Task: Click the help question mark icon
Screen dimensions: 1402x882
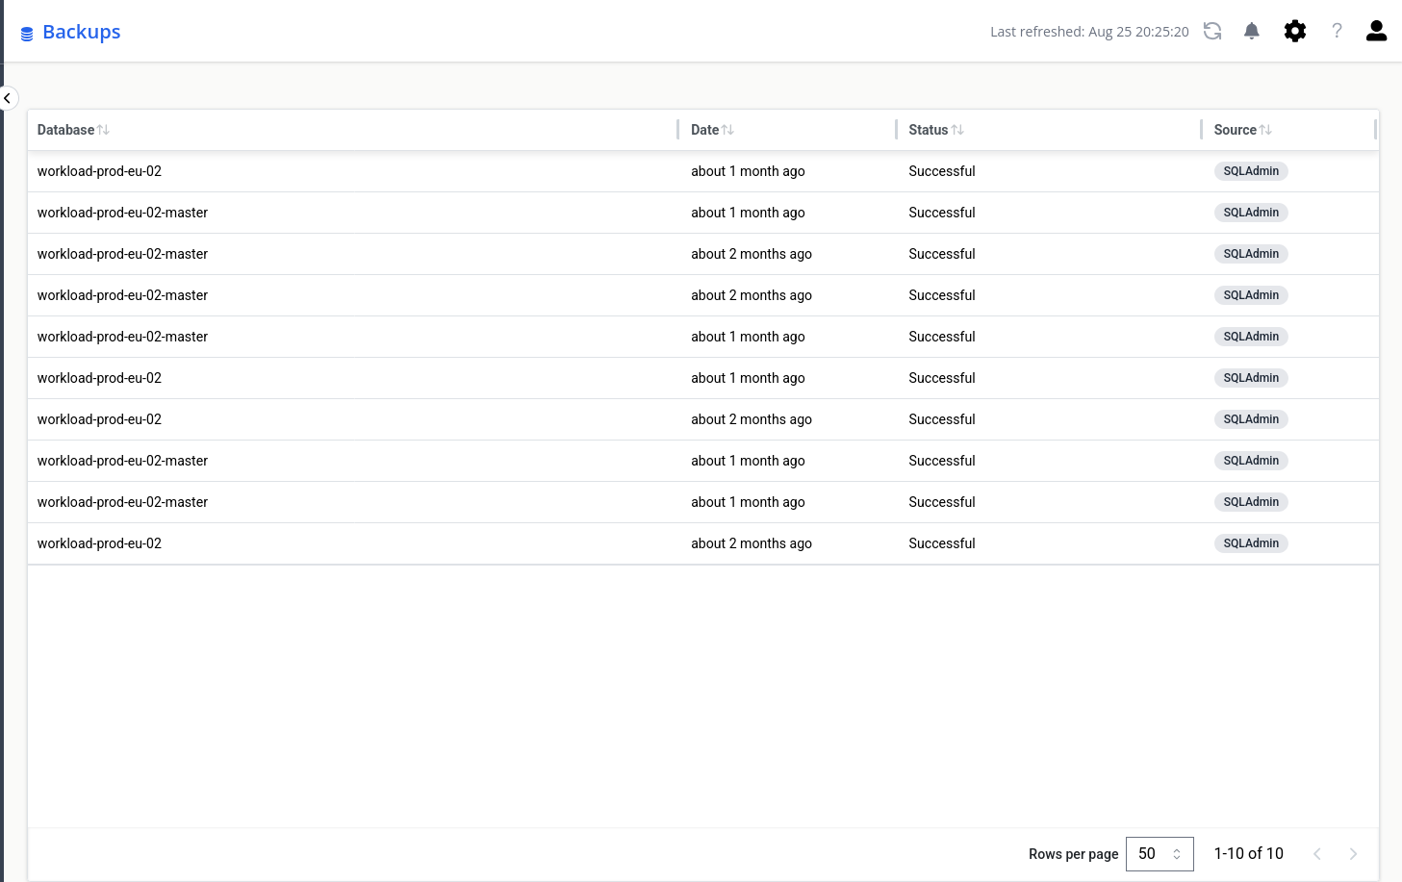Action: [1337, 32]
